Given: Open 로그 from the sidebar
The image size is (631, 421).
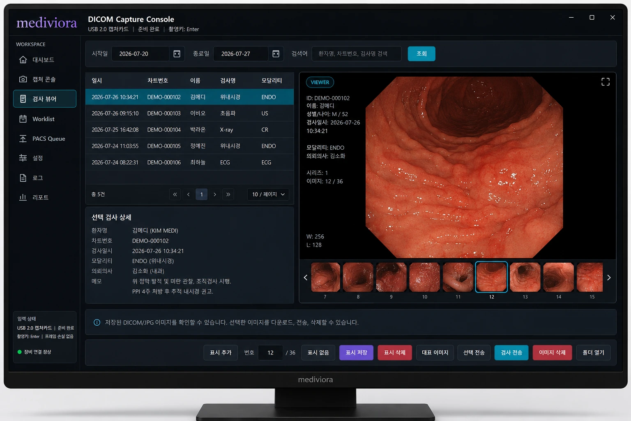Looking at the screenshot, I should click(45, 178).
